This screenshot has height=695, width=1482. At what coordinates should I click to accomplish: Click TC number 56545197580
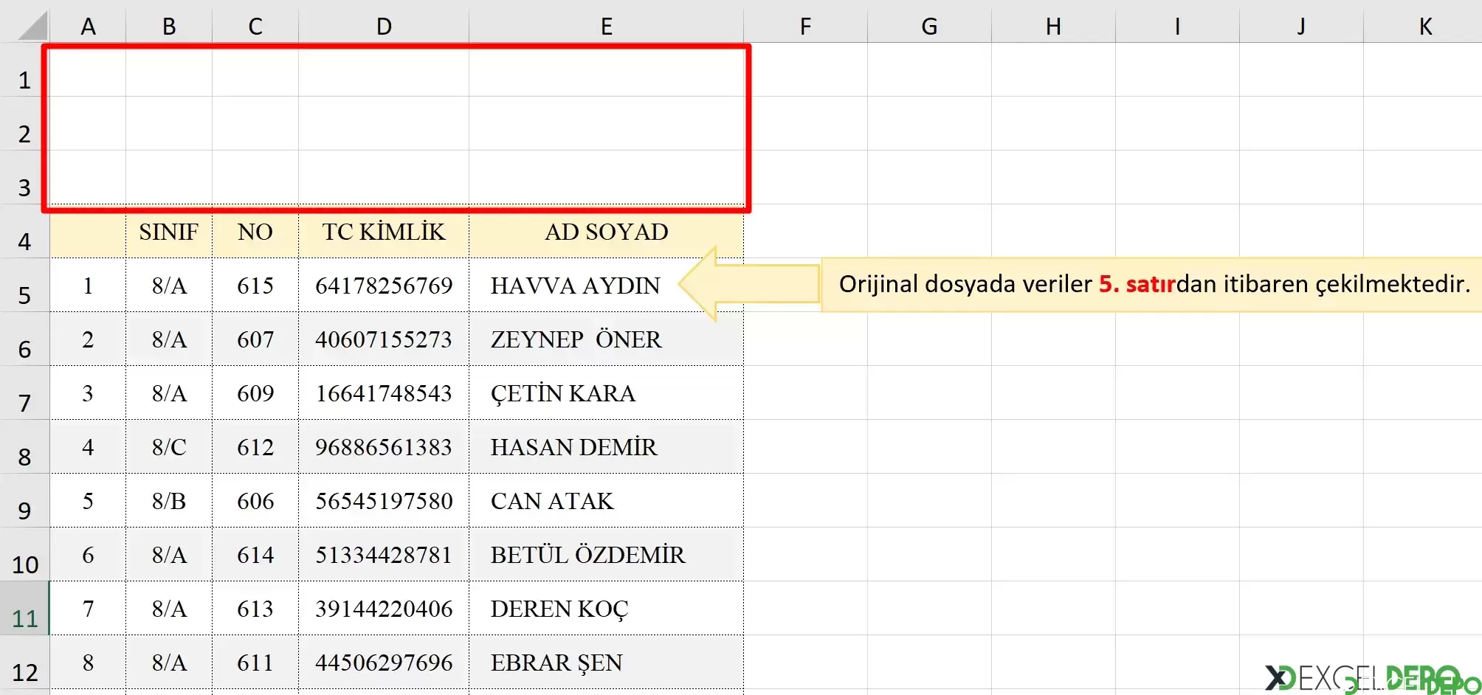(x=384, y=500)
